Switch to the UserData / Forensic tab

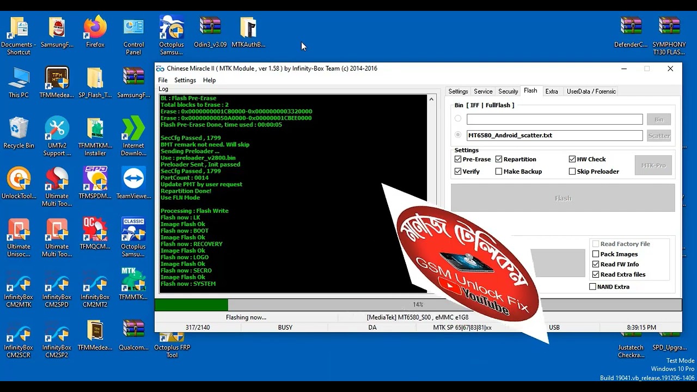click(x=591, y=91)
